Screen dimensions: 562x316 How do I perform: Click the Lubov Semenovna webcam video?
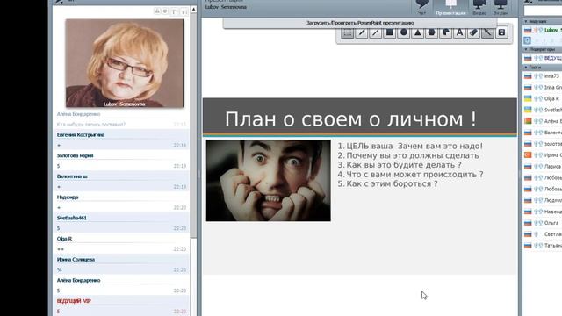point(125,63)
